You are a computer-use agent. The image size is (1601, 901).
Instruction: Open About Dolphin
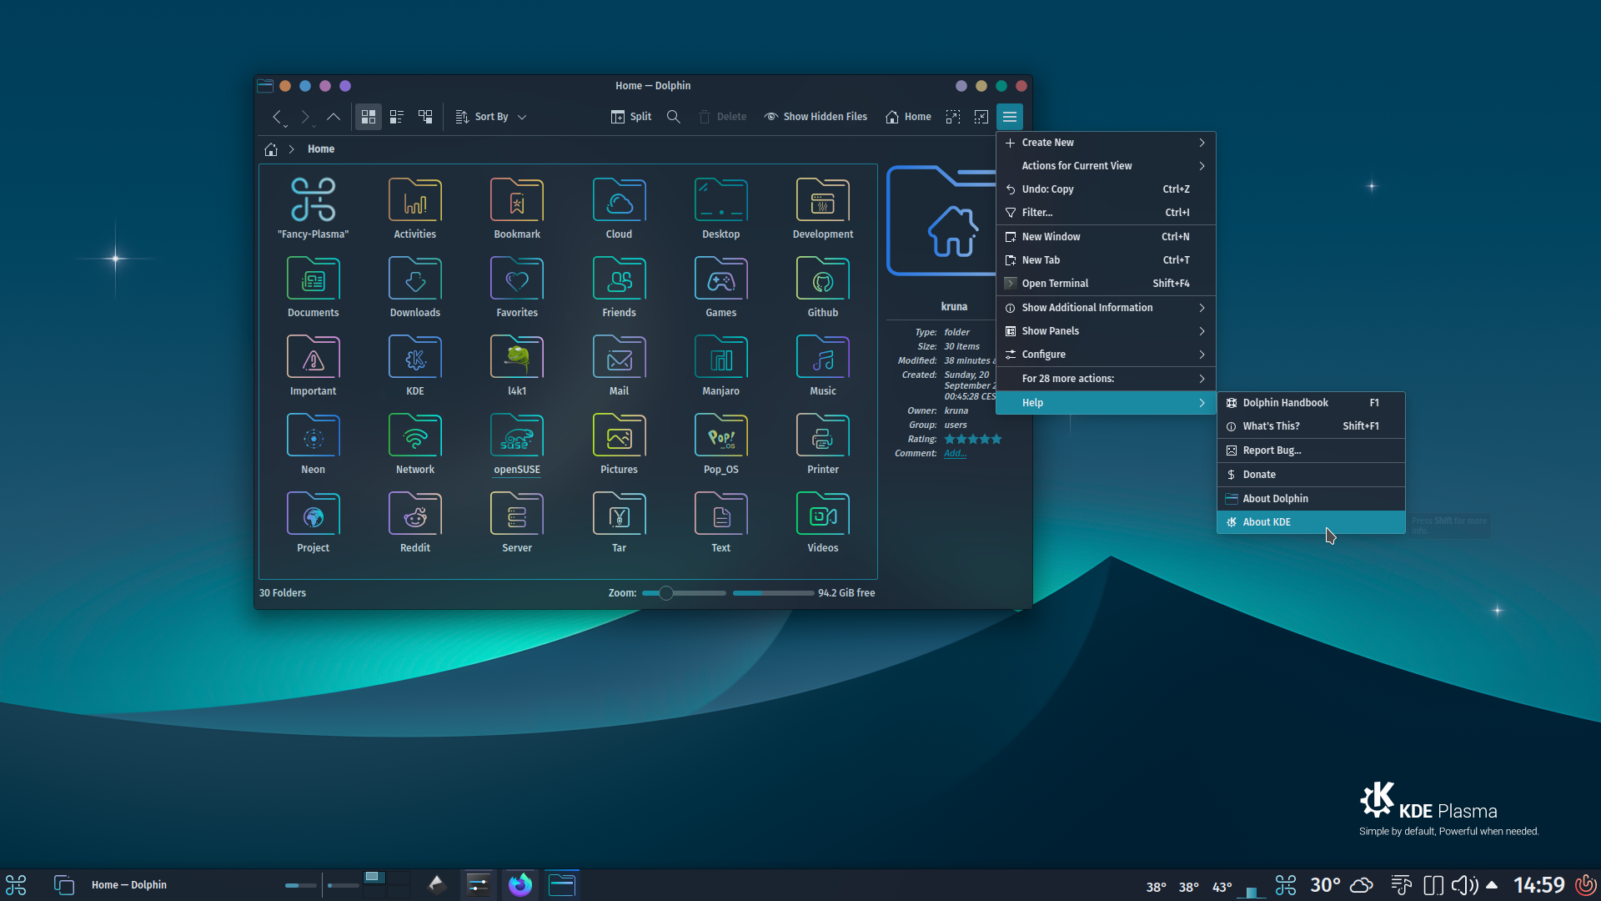(1311, 499)
